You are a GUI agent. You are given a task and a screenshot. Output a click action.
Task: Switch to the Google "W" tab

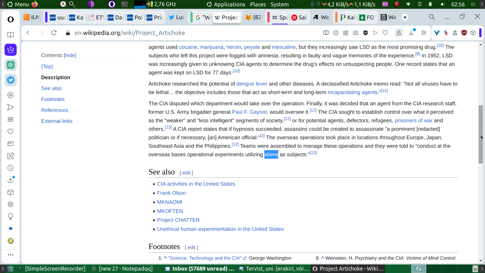(x=203, y=17)
